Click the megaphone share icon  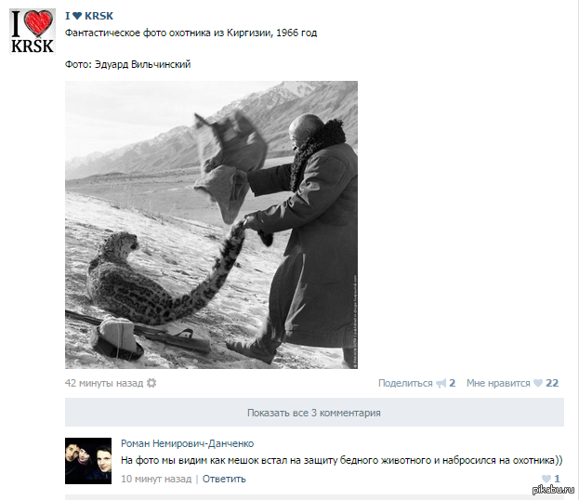click(x=441, y=383)
